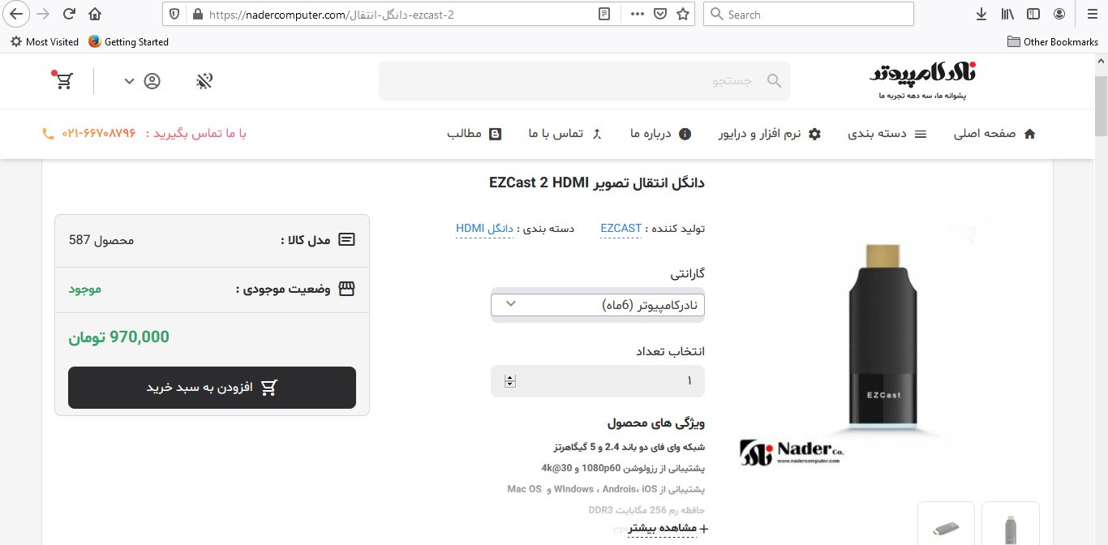1108x545 pixels.
Task: Expand the account dropdown chevron
Action: (x=129, y=81)
